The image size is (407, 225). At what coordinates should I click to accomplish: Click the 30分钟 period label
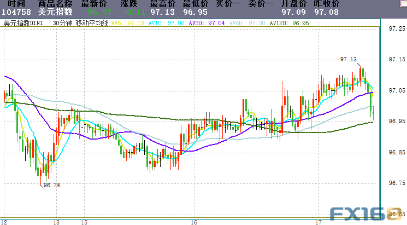[x=62, y=23]
